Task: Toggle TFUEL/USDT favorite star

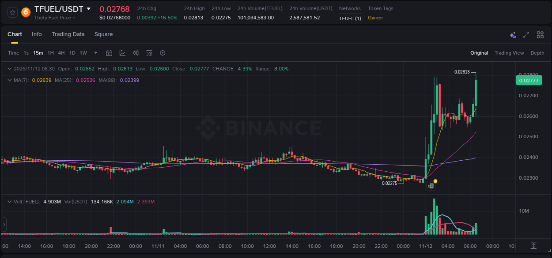Action: coord(12,12)
